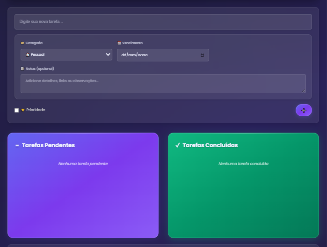Click the Vencimento date field
This screenshot has height=247, width=327.
(x=163, y=55)
